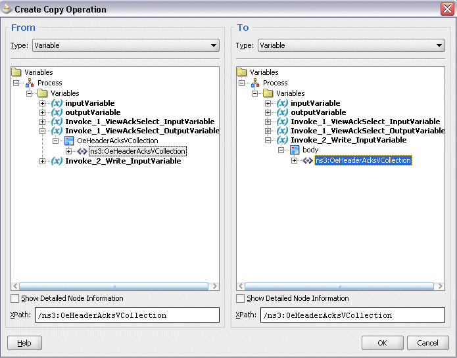Select Invoke_2_Write_InputVariable label in From tree
457x358 pixels.
[123, 161]
